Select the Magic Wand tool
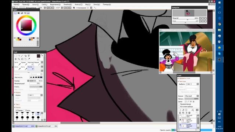Screen dimensions: 235x132 [22, 56]
